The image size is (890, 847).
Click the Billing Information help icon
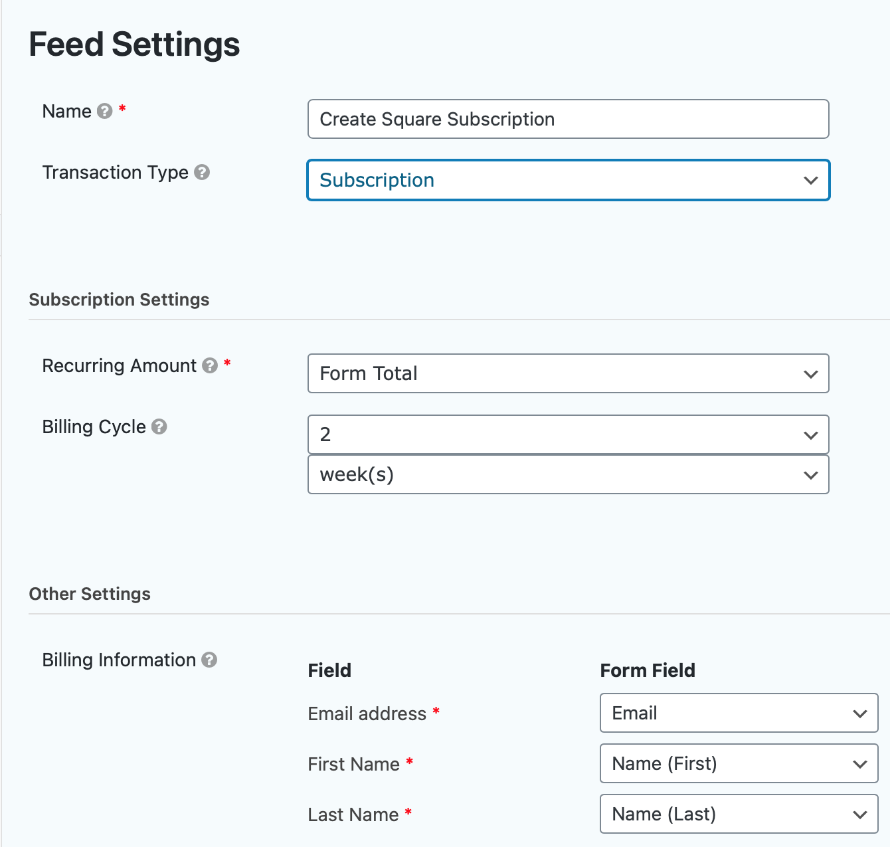pos(210,660)
